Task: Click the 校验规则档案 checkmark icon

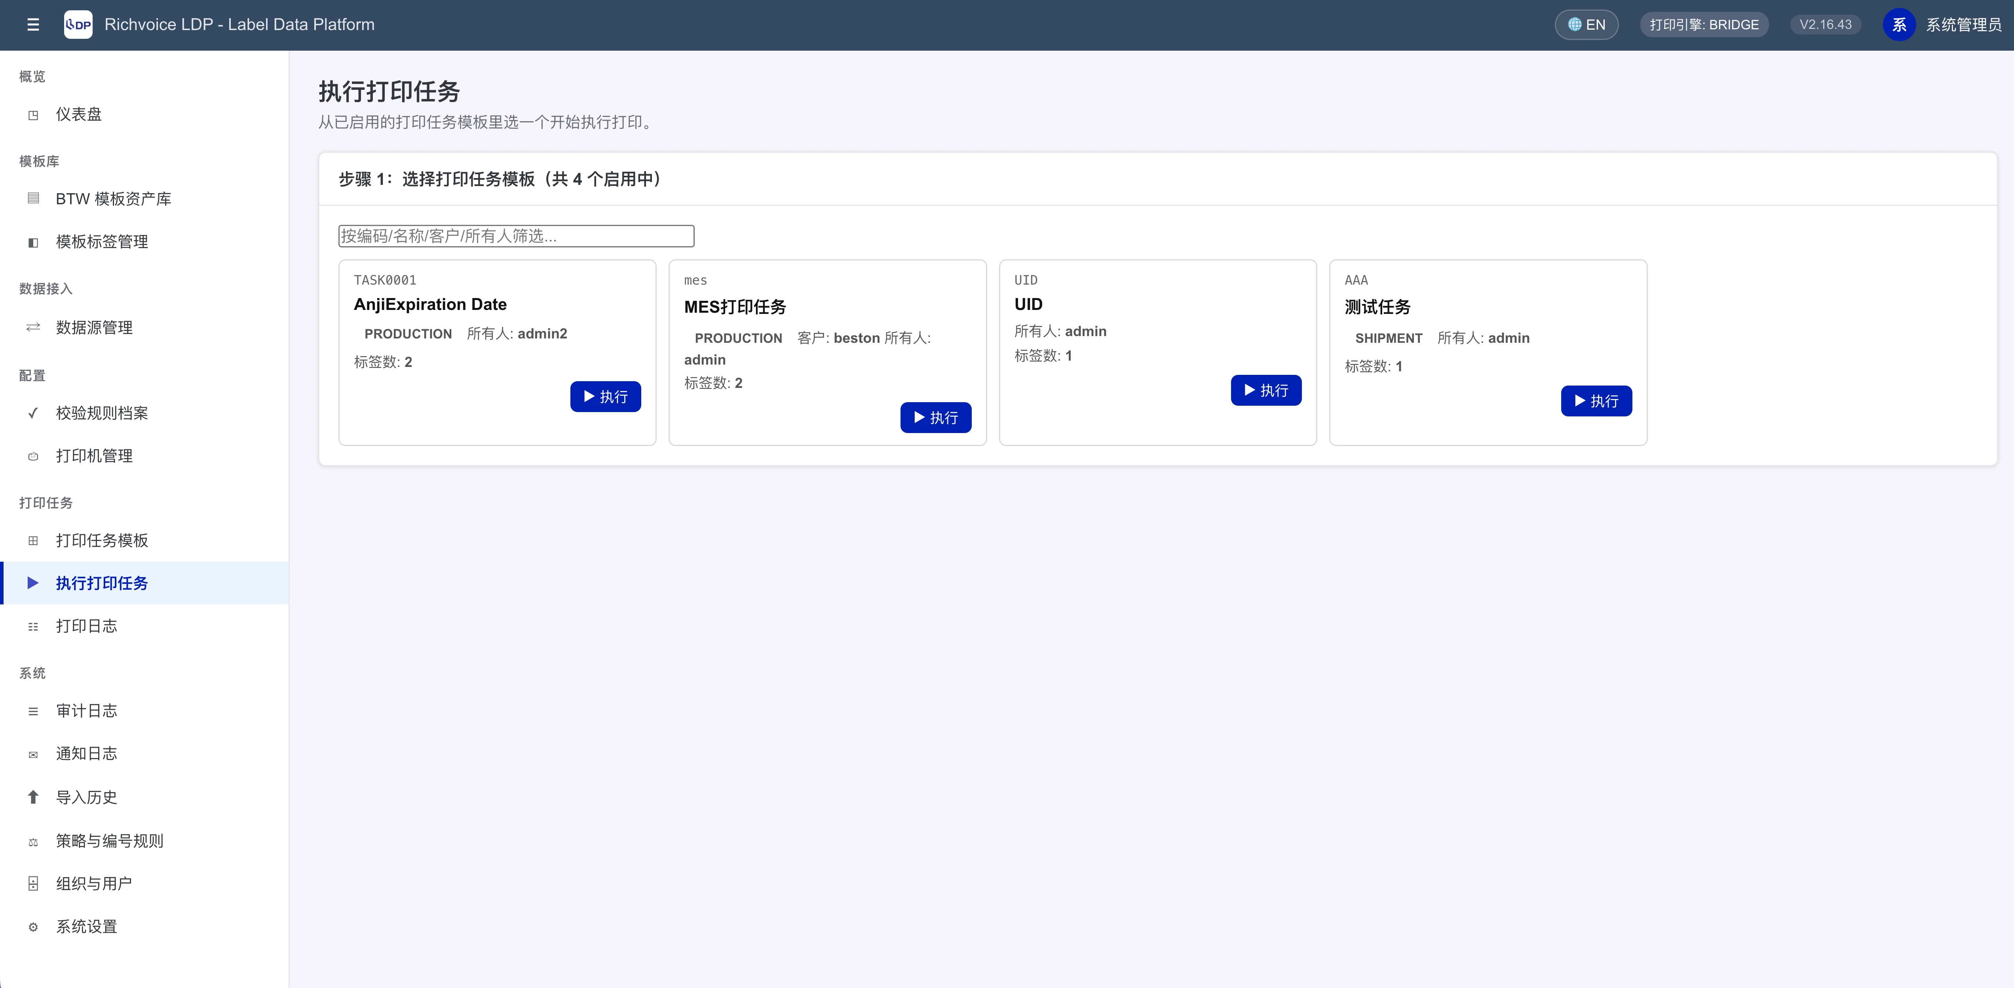Action: coord(33,414)
